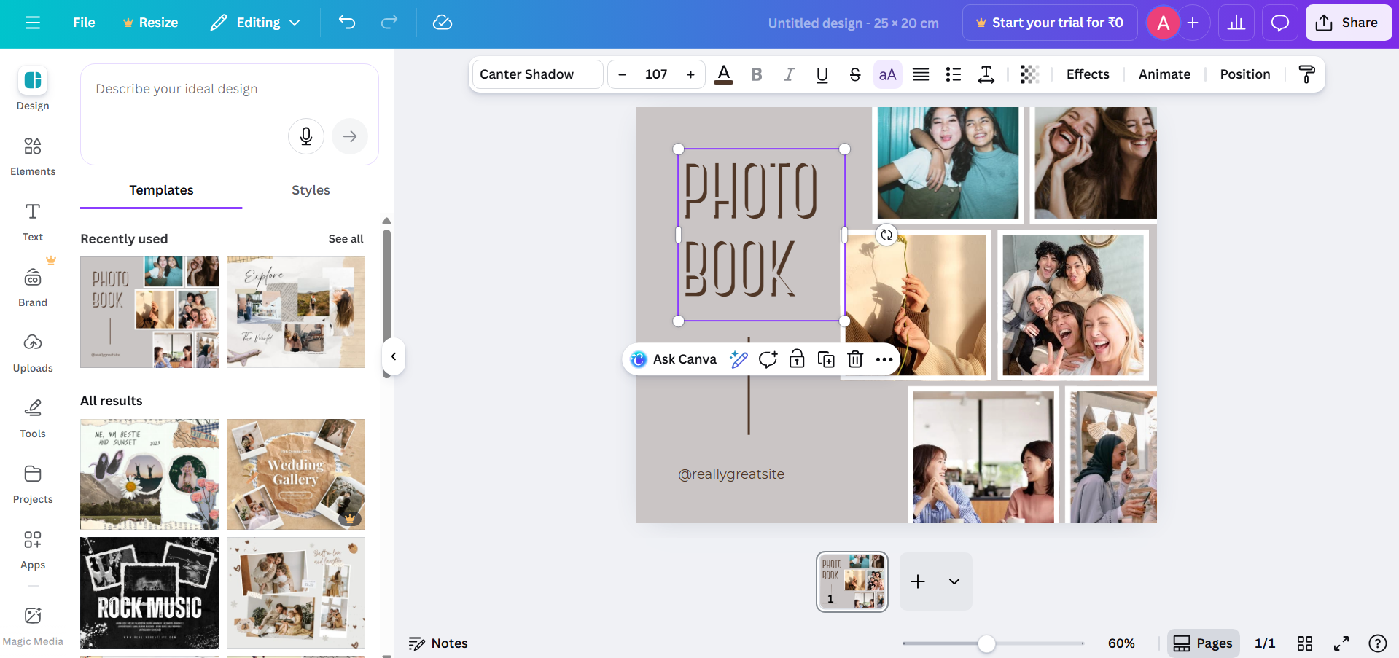Delete the selected text with the trash icon
This screenshot has height=658, width=1399.
854,359
